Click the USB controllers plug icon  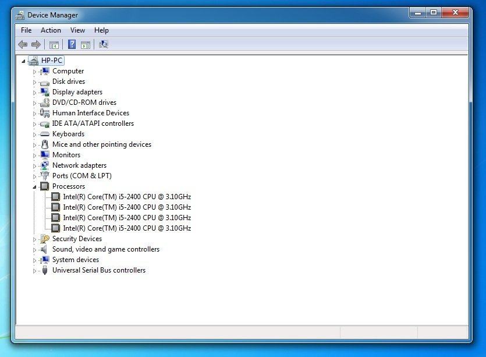click(45, 270)
